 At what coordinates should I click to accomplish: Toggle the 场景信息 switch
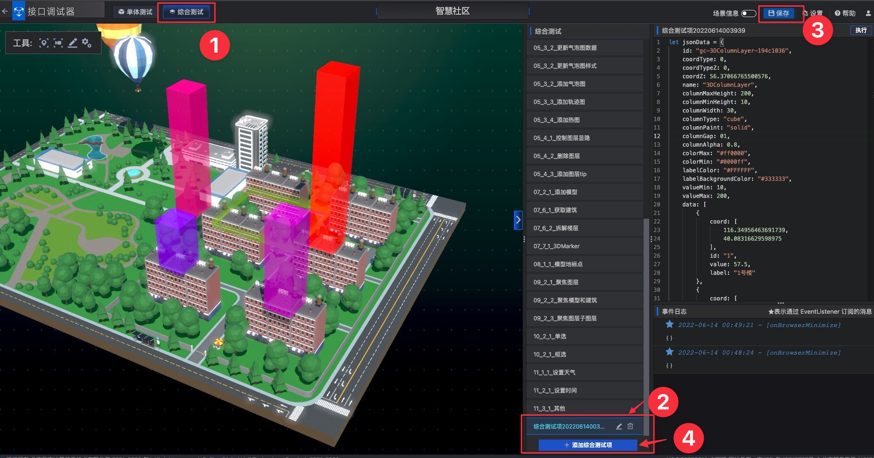749,13
